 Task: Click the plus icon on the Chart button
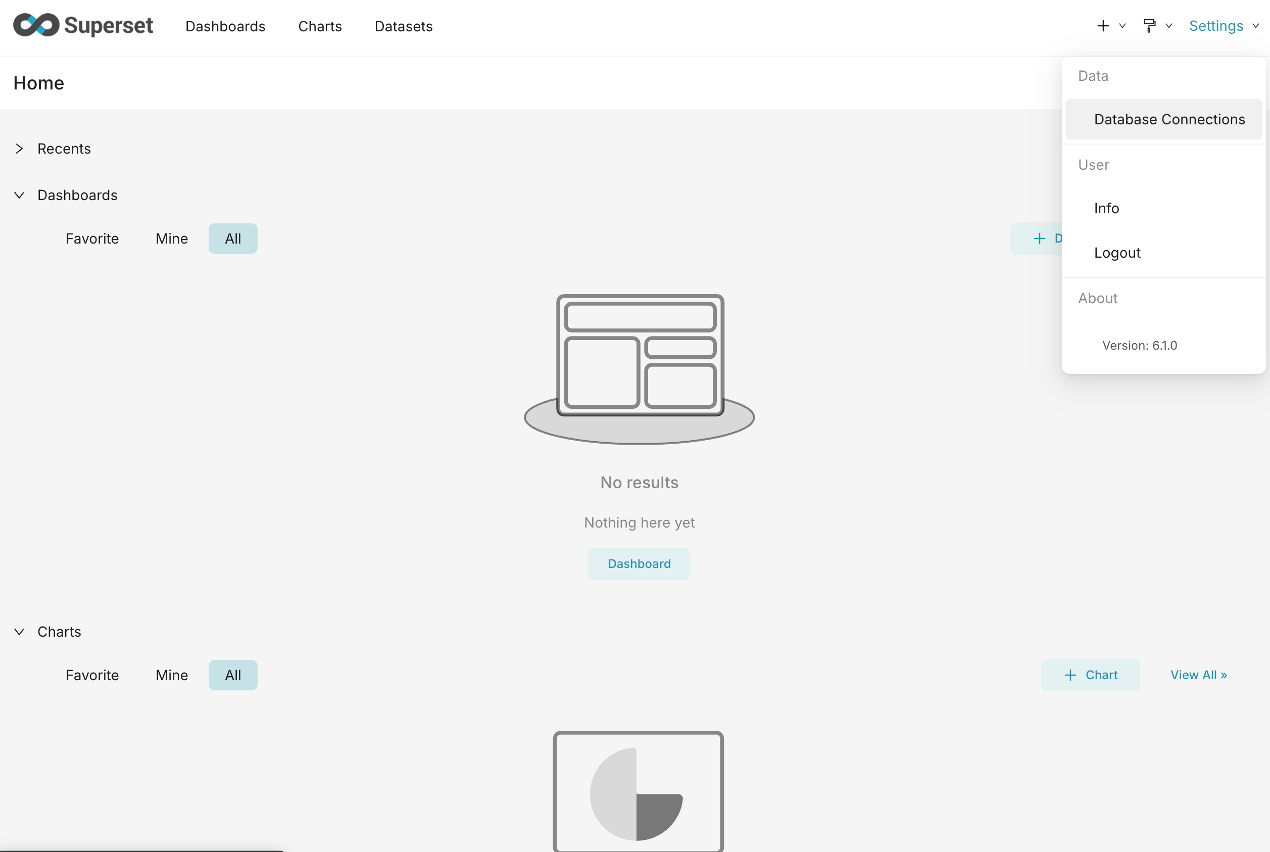tap(1069, 675)
